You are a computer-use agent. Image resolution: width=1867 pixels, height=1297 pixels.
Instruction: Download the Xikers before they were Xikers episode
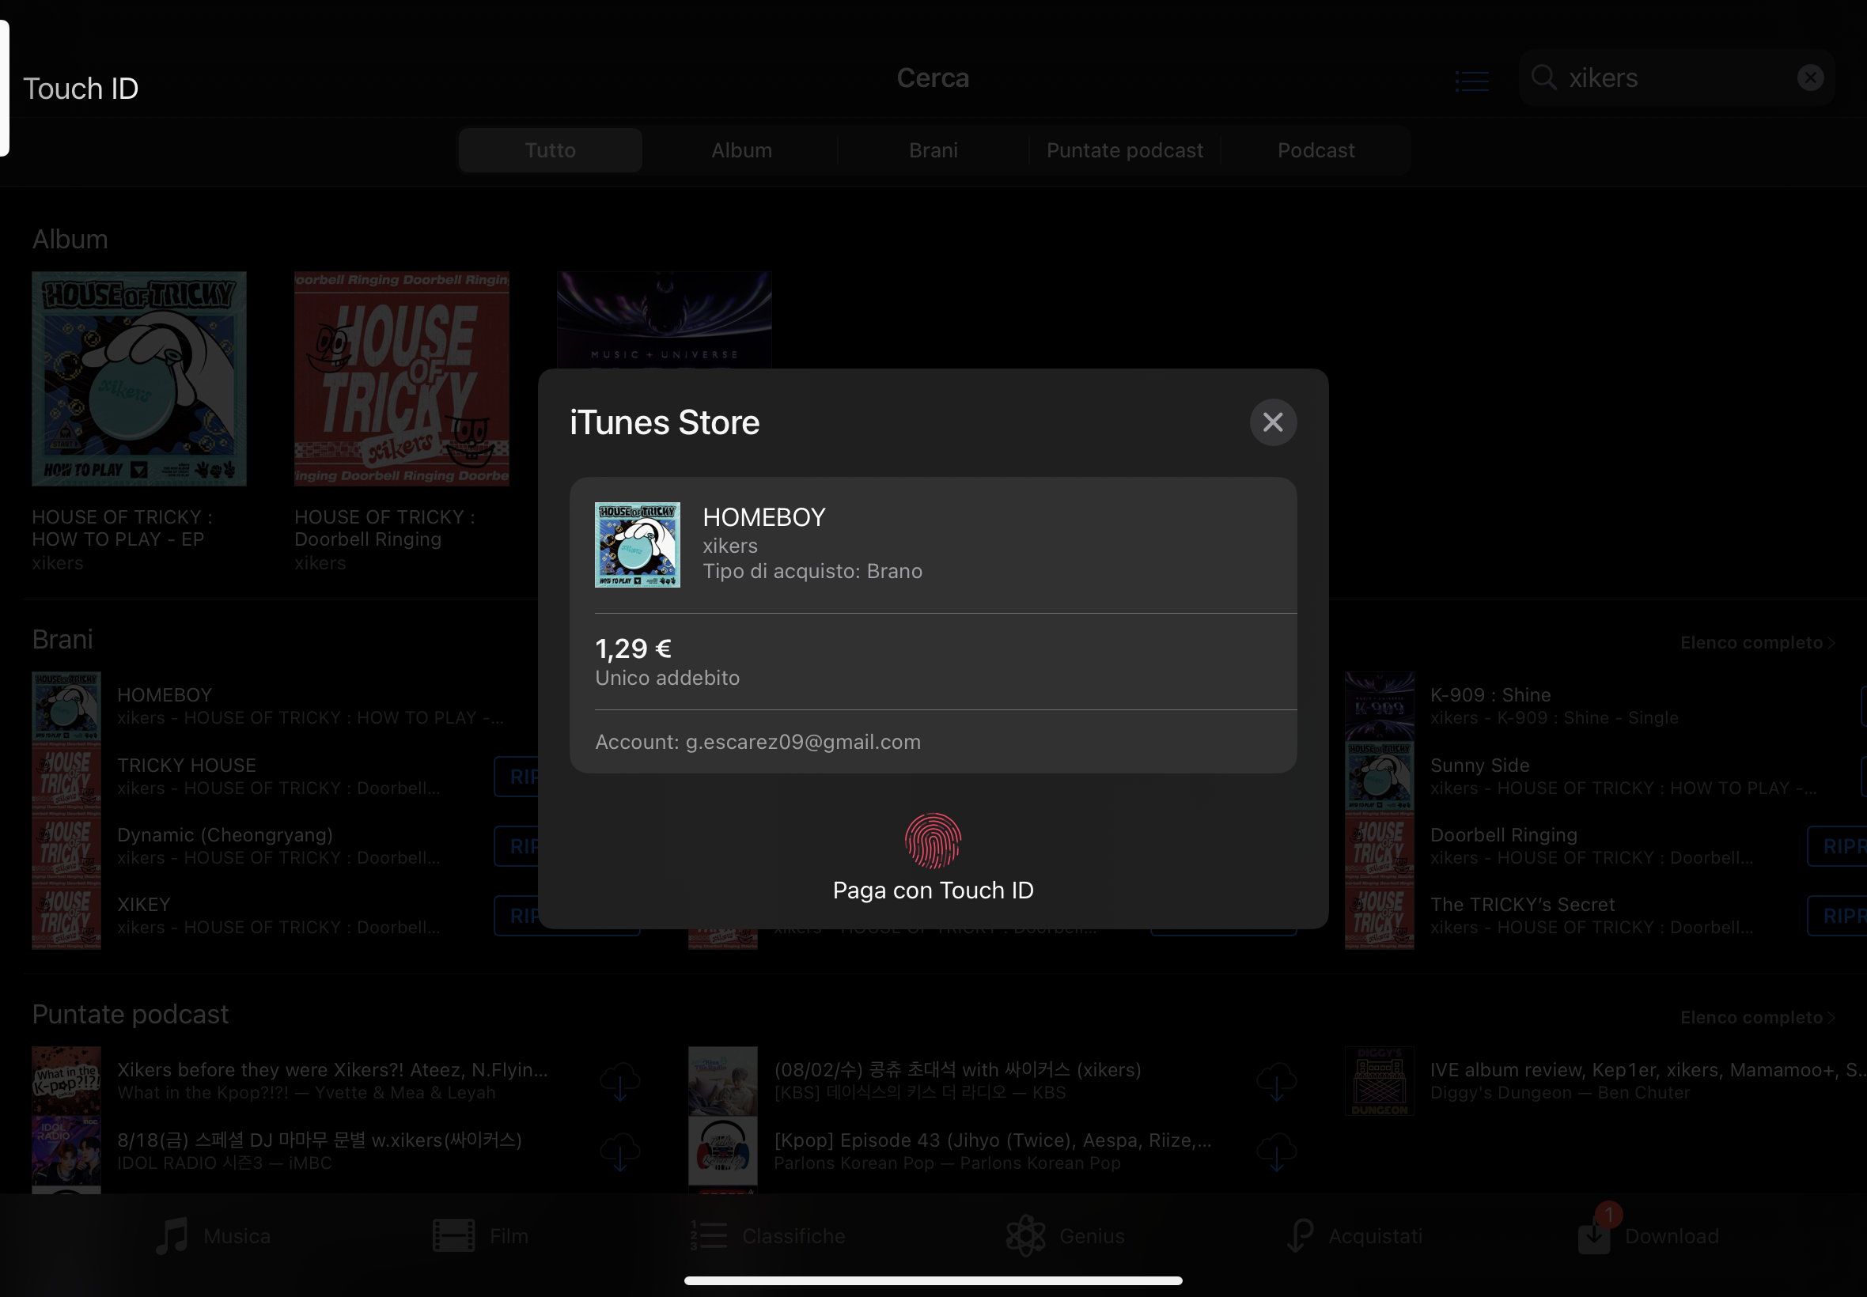[x=619, y=1081]
